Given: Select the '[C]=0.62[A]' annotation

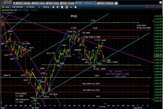Looking at the screenshot, I should pyautogui.click(x=21, y=93).
